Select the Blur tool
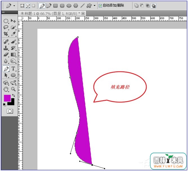Viewport: 188px width, 171px height. click(6, 61)
